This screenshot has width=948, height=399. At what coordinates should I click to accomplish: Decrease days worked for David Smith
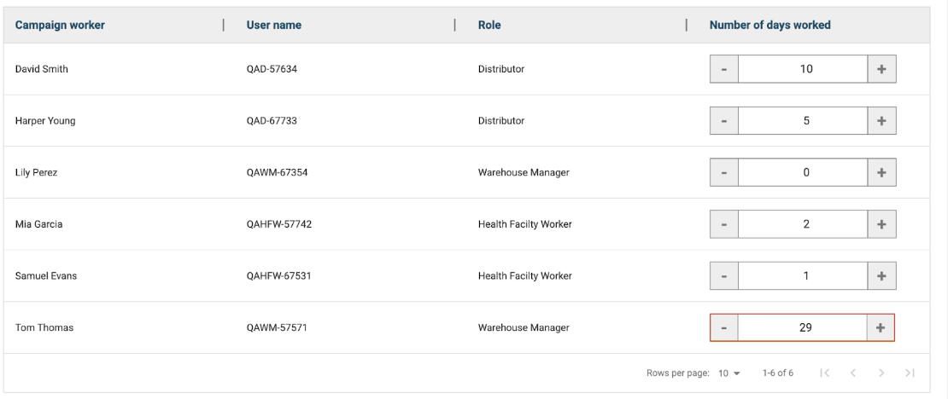[724, 69]
